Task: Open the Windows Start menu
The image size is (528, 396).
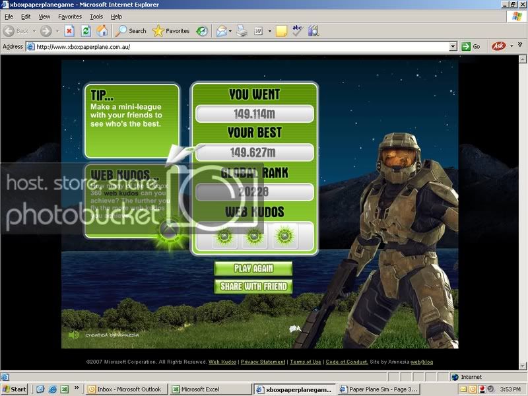Action: point(14,389)
